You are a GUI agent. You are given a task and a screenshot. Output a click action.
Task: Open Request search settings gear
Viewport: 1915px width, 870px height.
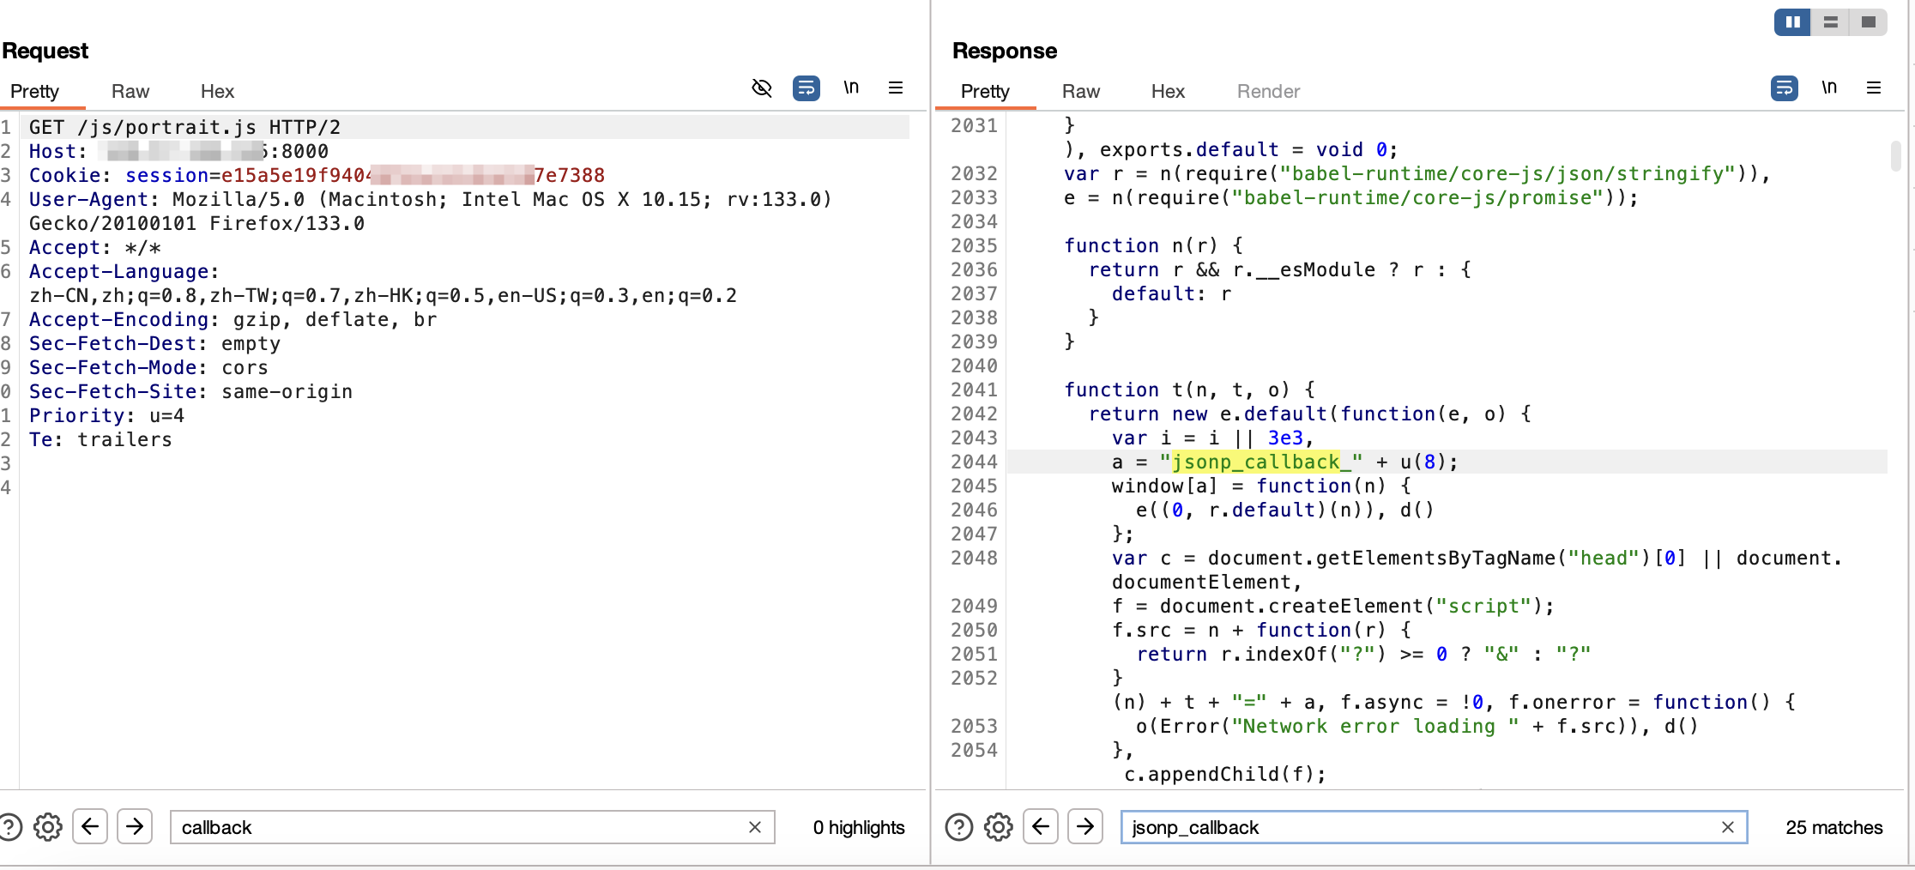[x=48, y=827]
